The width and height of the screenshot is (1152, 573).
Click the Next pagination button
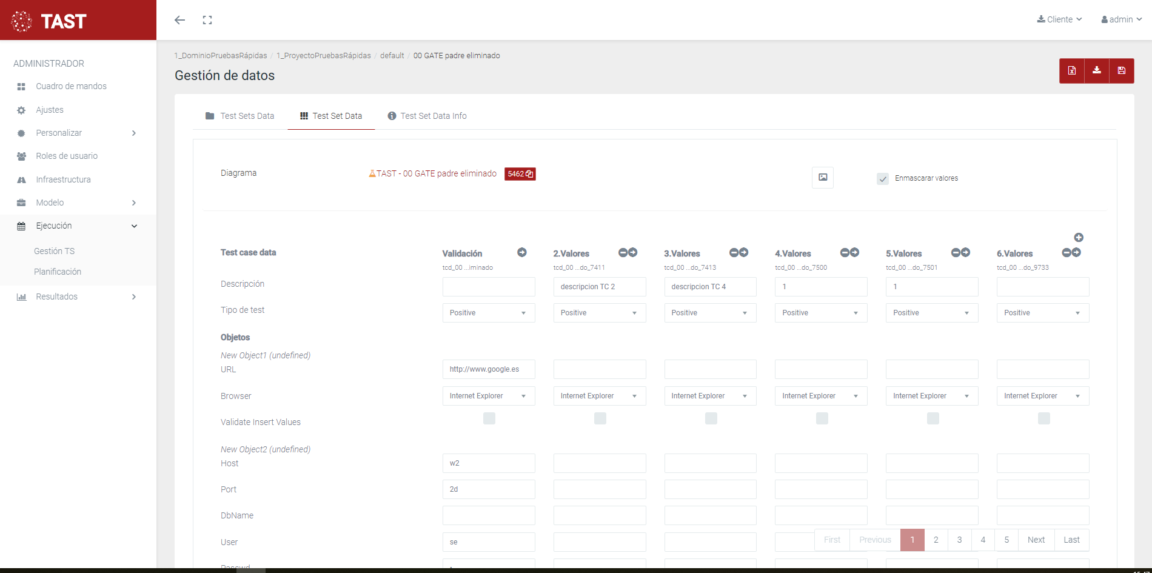pyautogui.click(x=1036, y=540)
